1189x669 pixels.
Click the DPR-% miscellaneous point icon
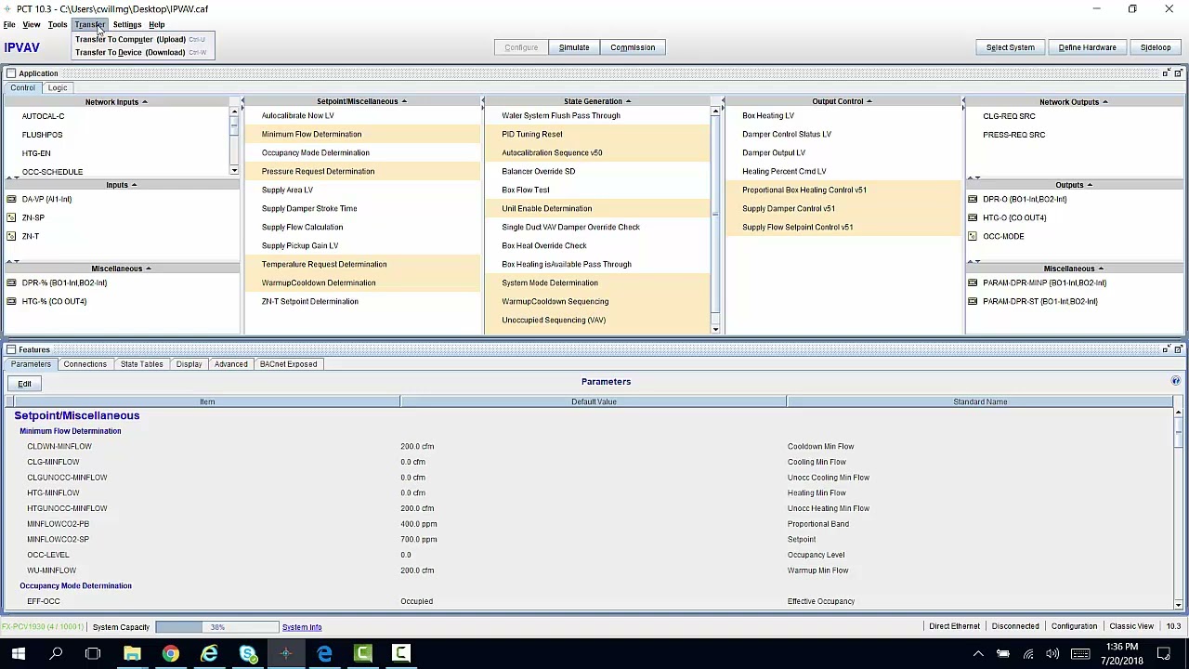(11, 282)
